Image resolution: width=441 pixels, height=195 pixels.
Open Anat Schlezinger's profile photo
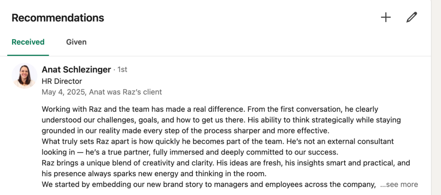pos(25,76)
